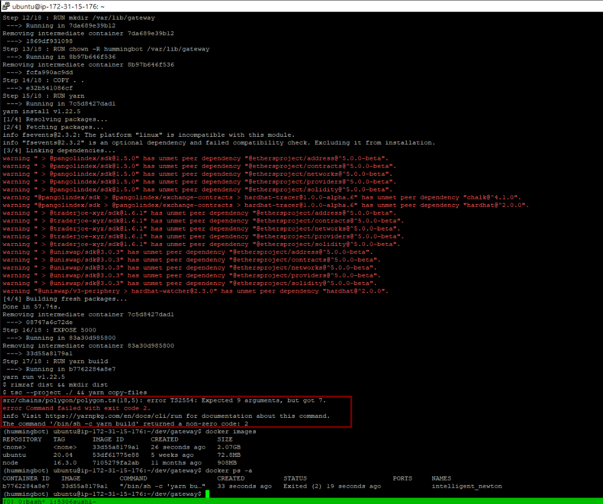Viewport: 603px width, 504px height.
Task: Select line "Step 12/18 : RUN mkdir /var/lib/gateway"
Action: 79,18
